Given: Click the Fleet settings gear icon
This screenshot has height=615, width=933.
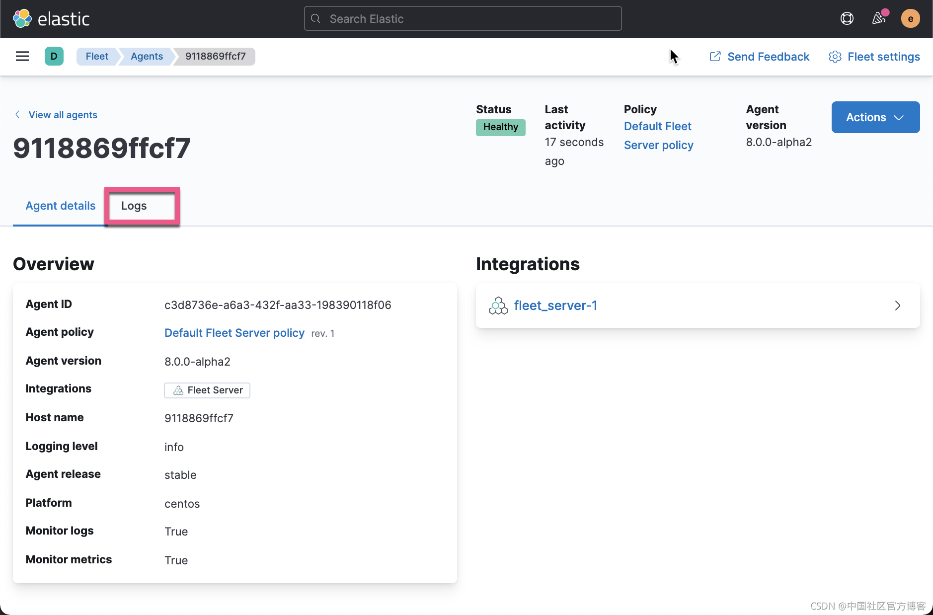Looking at the screenshot, I should click(x=835, y=57).
